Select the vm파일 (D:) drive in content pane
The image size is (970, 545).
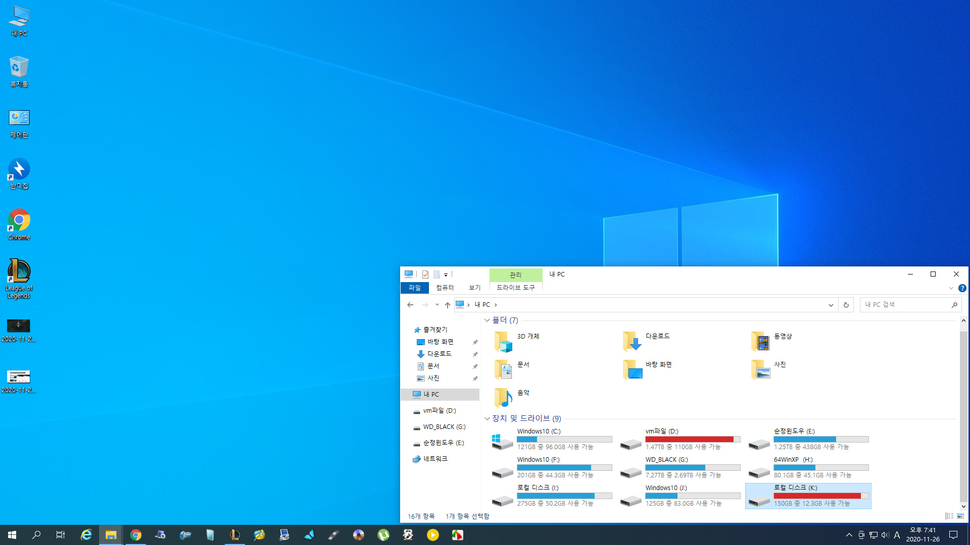(680, 439)
